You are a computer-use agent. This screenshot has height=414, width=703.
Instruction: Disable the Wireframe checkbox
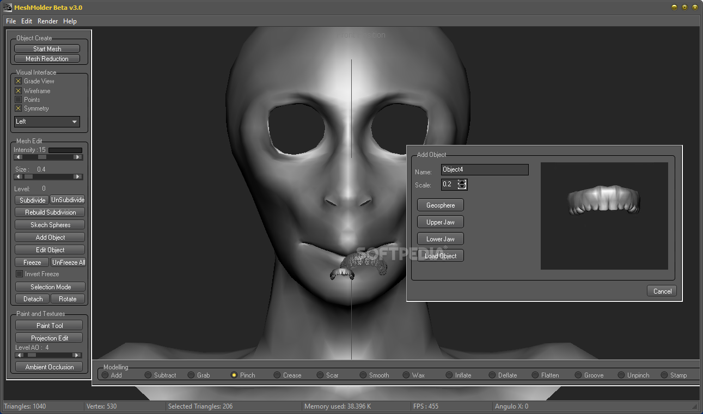tap(19, 91)
